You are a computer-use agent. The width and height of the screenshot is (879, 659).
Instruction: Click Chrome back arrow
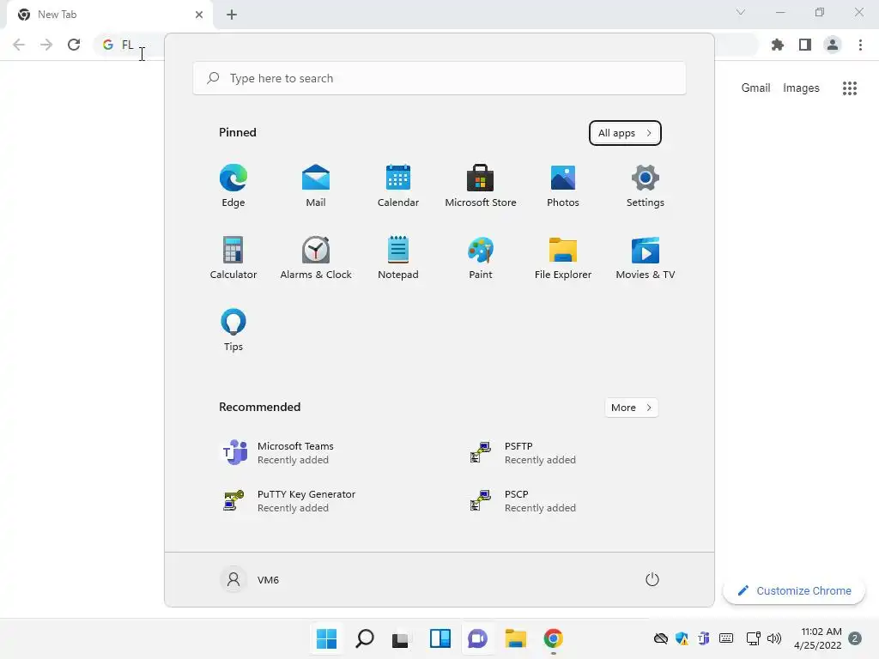click(x=19, y=45)
